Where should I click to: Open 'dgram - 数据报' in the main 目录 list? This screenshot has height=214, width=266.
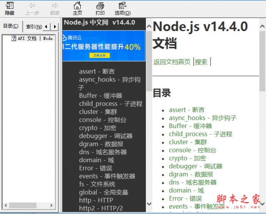191,174
